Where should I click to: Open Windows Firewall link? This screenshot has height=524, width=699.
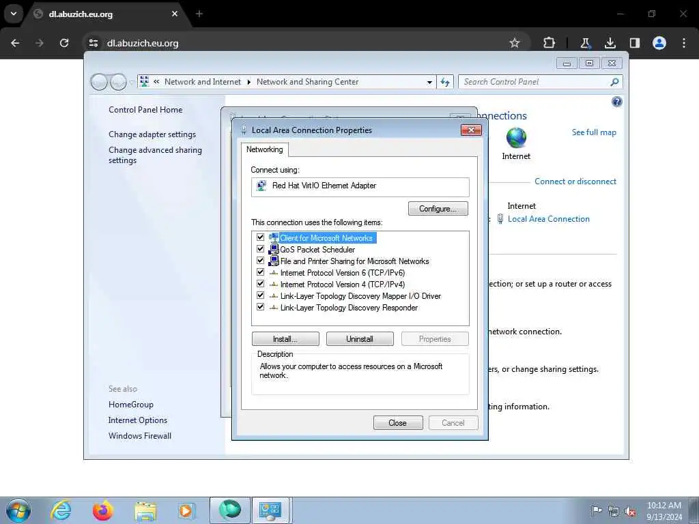140,436
